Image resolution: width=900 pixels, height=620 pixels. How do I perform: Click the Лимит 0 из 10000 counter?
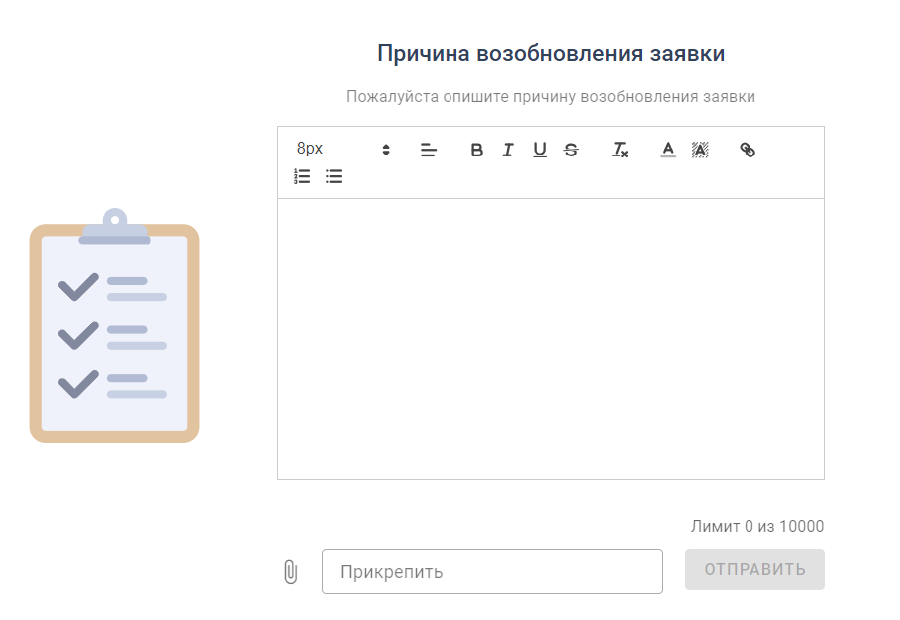756,526
